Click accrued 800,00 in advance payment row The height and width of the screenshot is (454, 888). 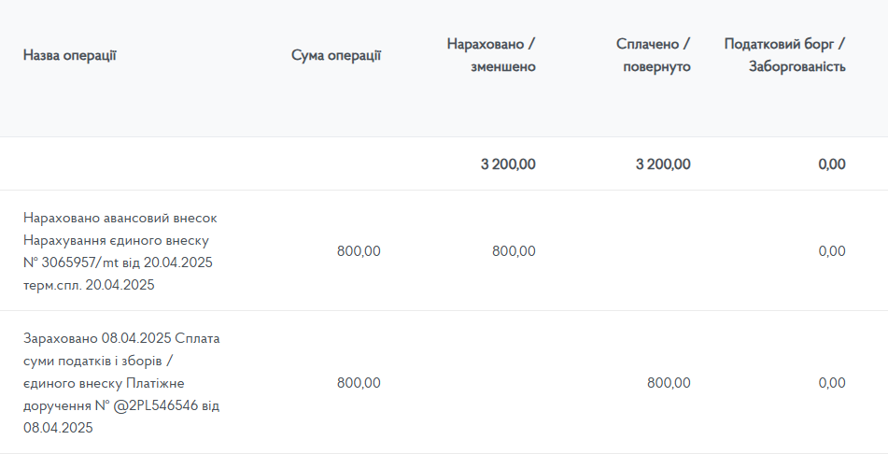514,251
